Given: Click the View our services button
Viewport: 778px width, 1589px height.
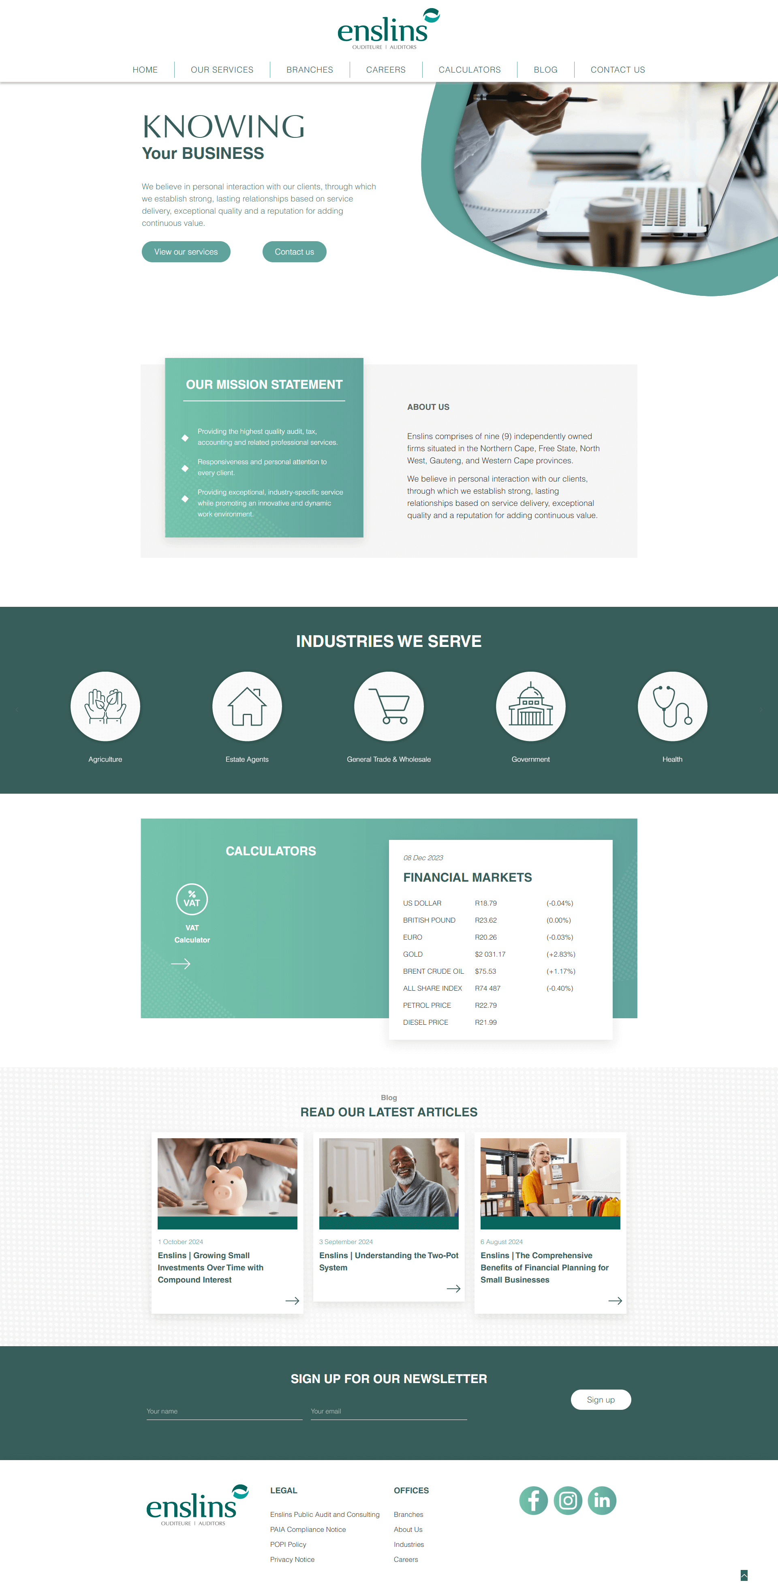Looking at the screenshot, I should click(x=186, y=251).
